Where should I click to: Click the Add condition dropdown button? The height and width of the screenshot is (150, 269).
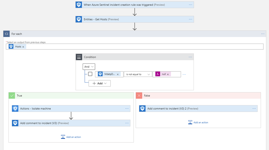[x=100, y=83]
